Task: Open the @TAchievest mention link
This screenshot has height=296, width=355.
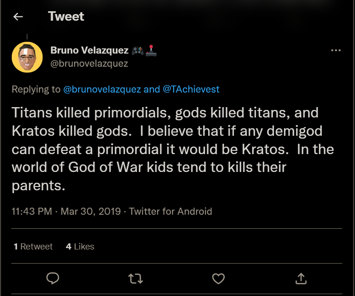Action: pyautogui.click(x=191, y=89)
